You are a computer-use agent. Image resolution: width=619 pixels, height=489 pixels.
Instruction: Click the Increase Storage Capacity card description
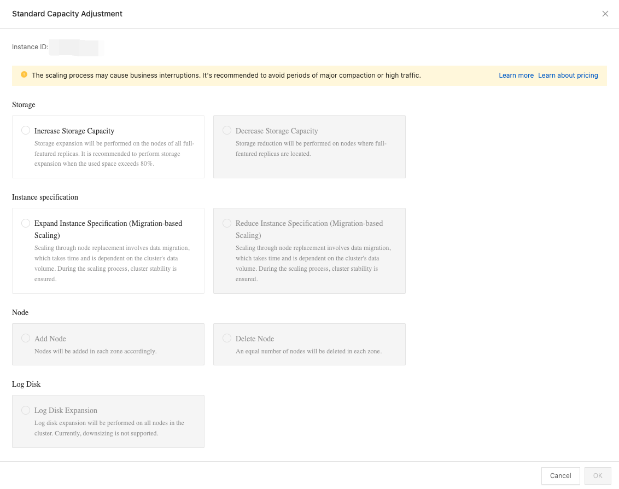coord(114,154)
